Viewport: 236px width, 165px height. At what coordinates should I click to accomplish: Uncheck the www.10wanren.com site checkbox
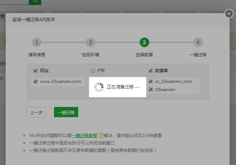36,81
